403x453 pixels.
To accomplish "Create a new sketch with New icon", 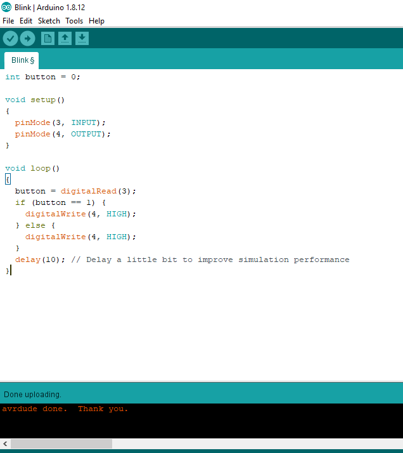I will (48, 39).
